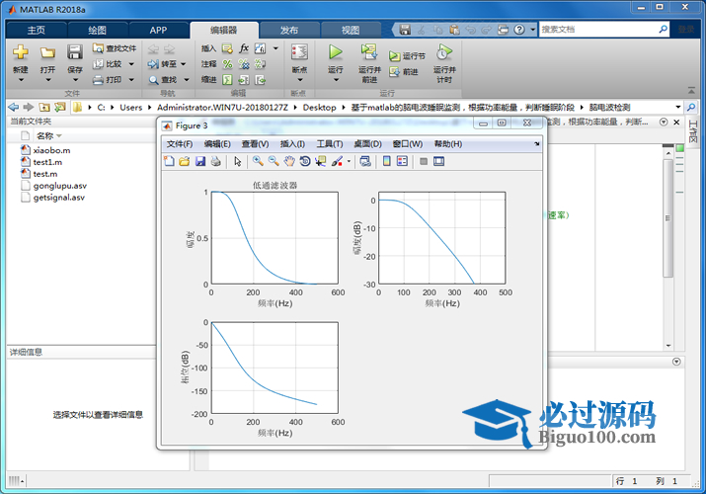
Task: Click the 保存 (Save) floppy disk icon
Action: pyautogui.click(x=74, y=52)
